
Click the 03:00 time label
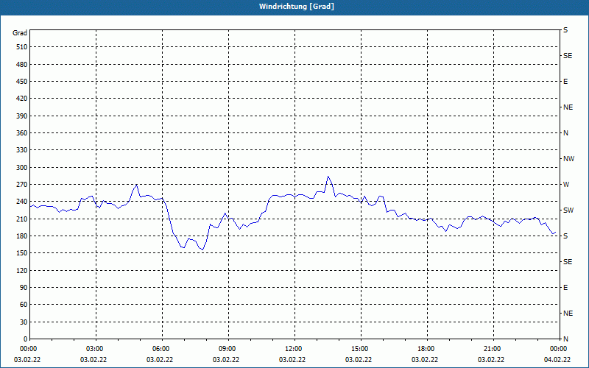pos(96,349)
